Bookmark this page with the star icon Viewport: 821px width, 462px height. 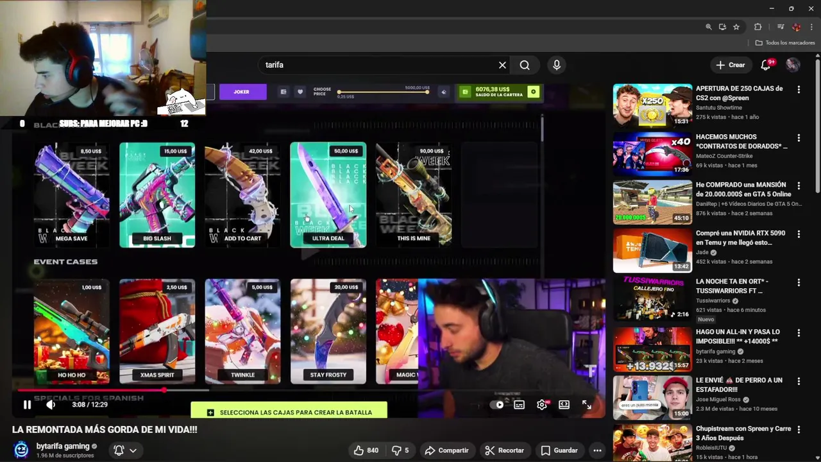[x=736, y=27]
